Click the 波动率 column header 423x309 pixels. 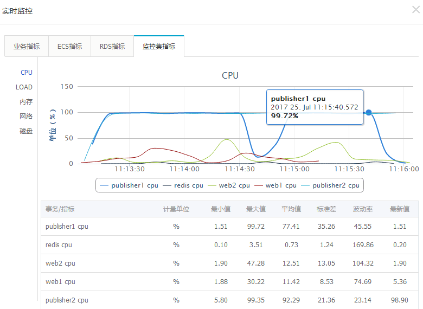click(363, 209)
